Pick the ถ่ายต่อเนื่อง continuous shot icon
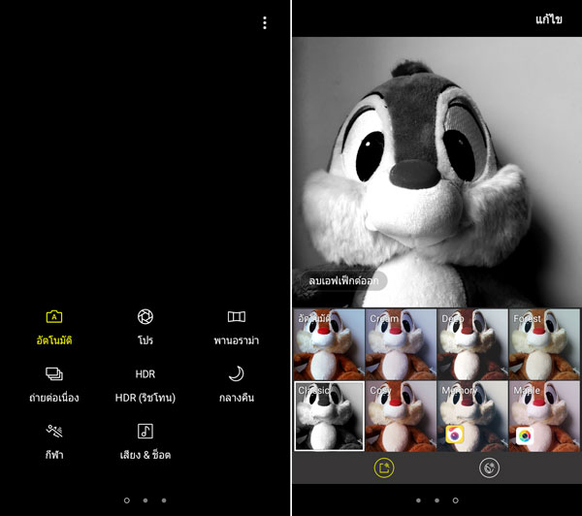The image size is (582, 516). pyautogui.click(x=54, y=373)
